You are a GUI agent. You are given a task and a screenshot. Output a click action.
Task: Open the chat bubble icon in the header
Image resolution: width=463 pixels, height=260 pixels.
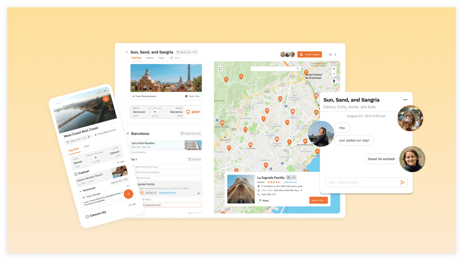click(330, 55)
